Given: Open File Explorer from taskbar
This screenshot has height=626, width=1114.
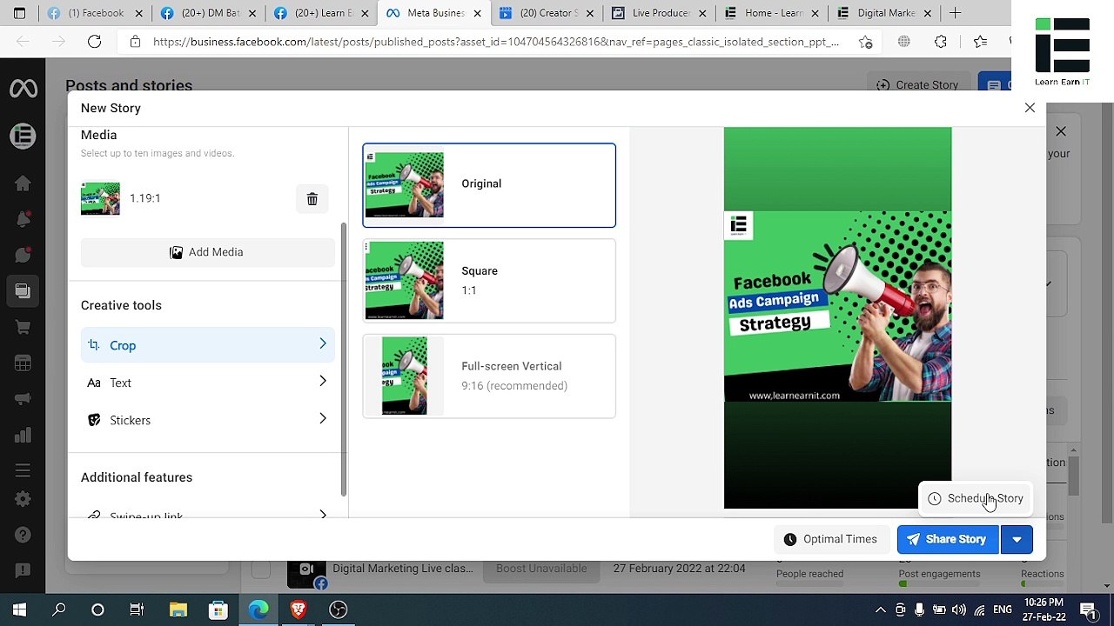Looking at the screenshot, I should pos(178,609).
